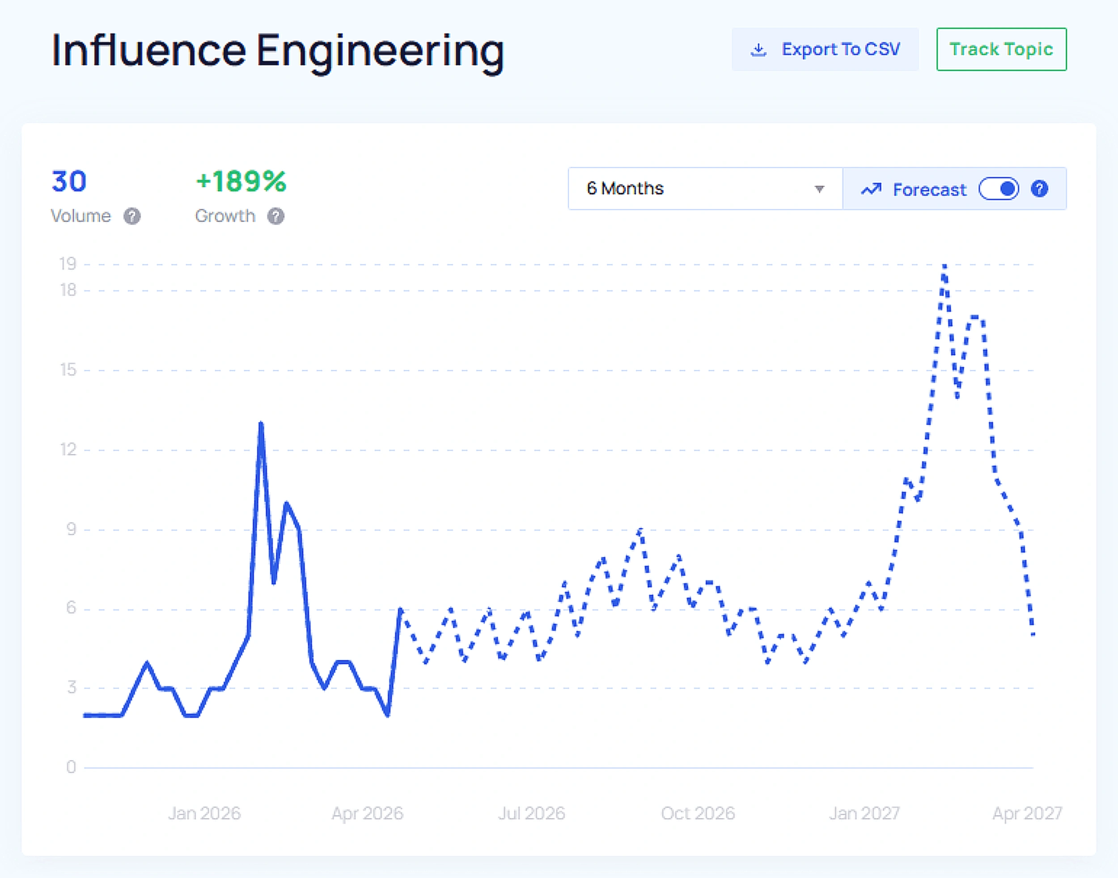Click the Track Topic button
The height and width of the screenshot is (878, 1118).
[x=1001, y=49]
